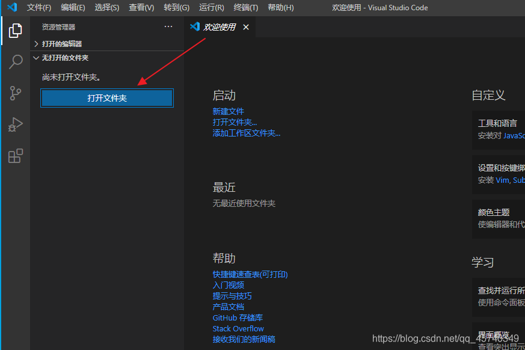Click the JavaScript language install link
The width and height of the screenshot is (525, 350).
click(x=514, y=136)
